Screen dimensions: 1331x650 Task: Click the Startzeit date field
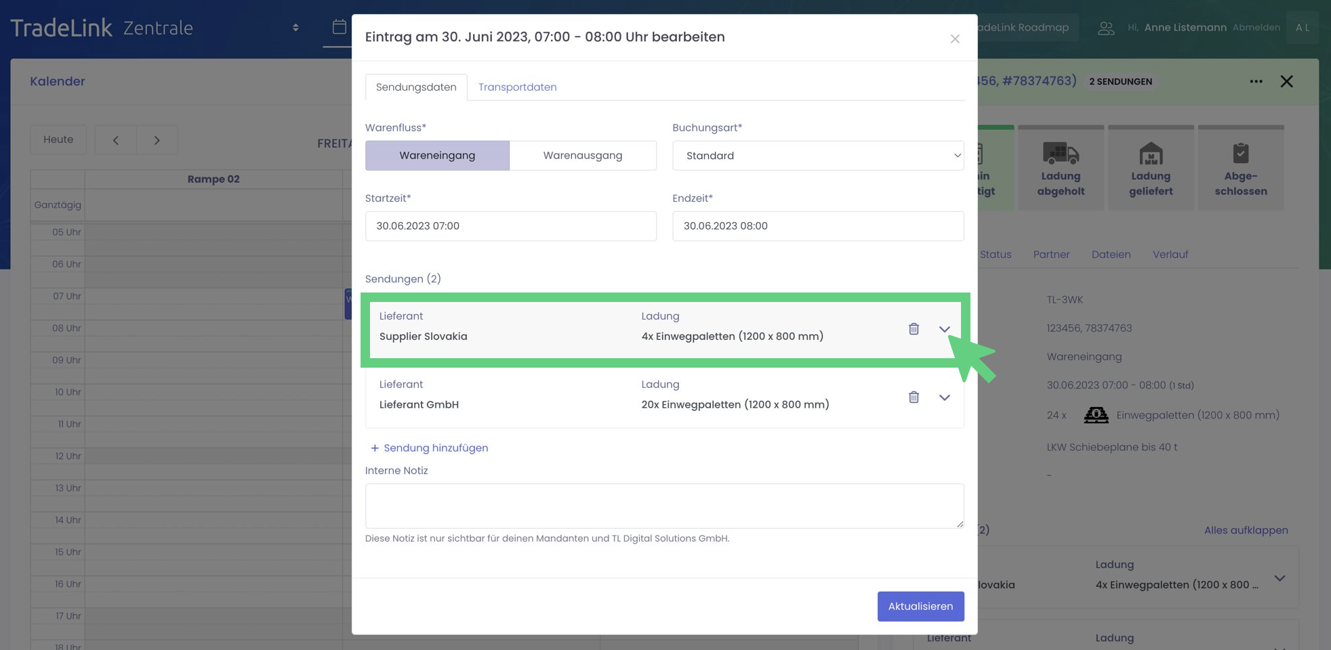pyautogui.click(x=510, y=226)
